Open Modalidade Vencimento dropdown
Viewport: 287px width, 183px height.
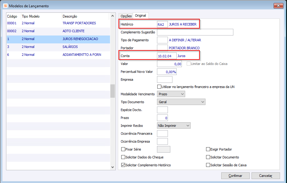(x=171, y=94)
